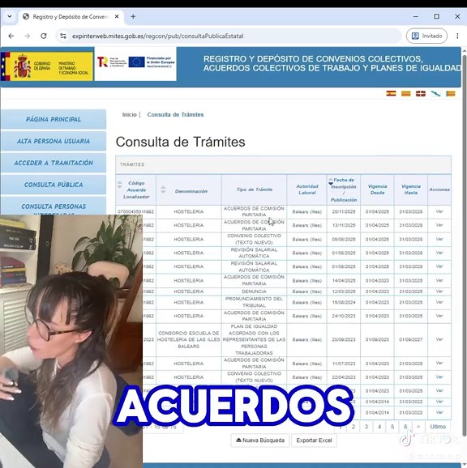Sort by Fecha de Inscripción arrow
467x468 pixels.
(331, 181)
